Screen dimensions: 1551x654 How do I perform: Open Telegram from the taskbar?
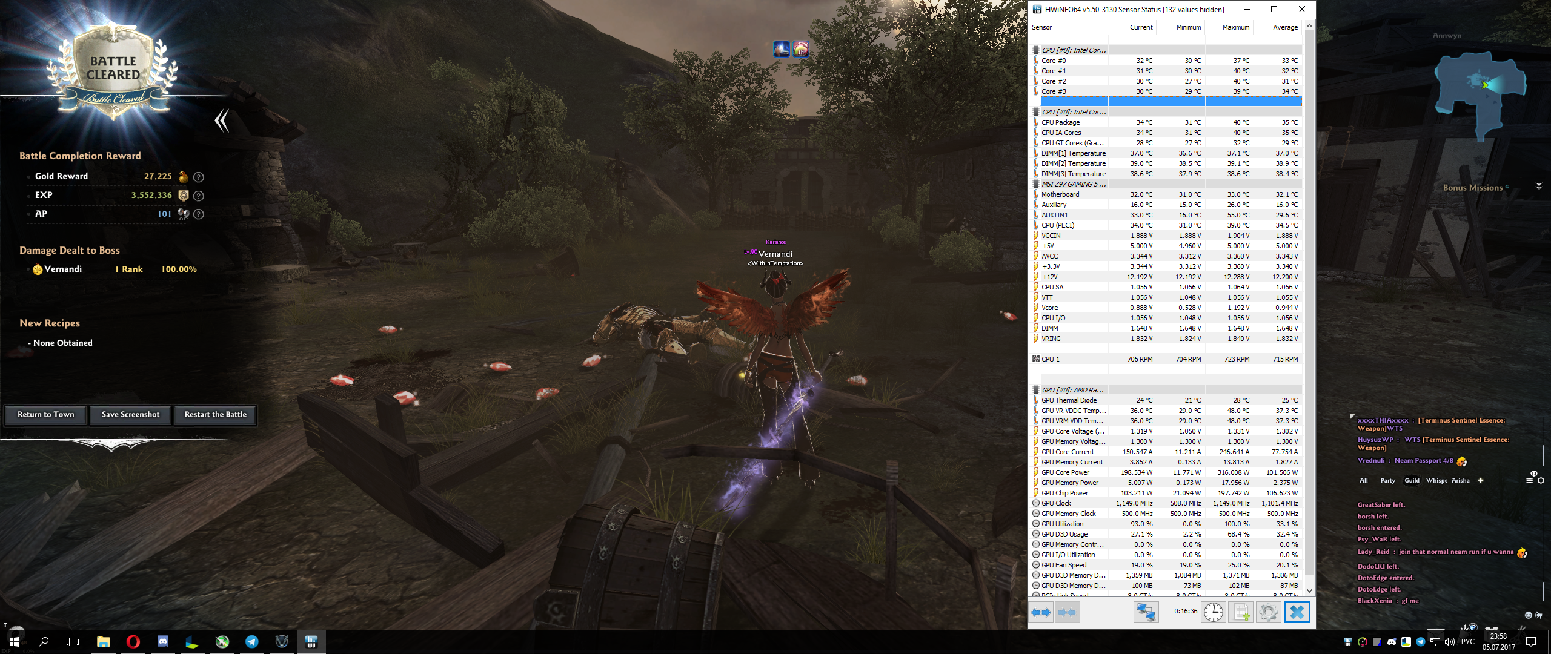click(252, 642)
